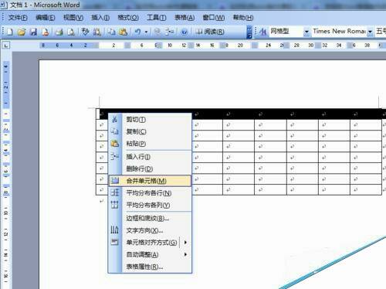Select 合并单元格(M) in the context menu

(150, 181)
